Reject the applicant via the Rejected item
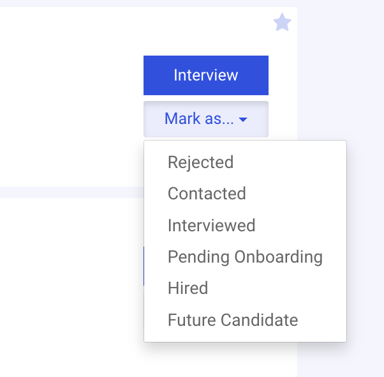The height and width of the screenshot is (377, 384). pyautogui.click(x=200, y=162)
